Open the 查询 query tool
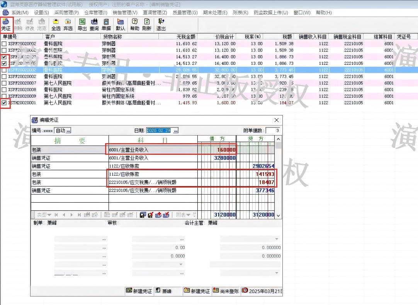 click(94, 25)
